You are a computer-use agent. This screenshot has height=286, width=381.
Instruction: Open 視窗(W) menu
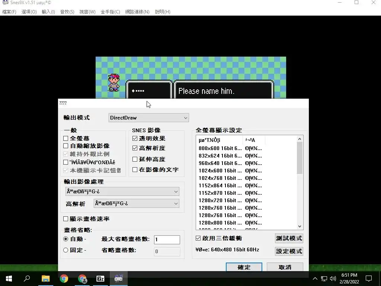[87, 12]
